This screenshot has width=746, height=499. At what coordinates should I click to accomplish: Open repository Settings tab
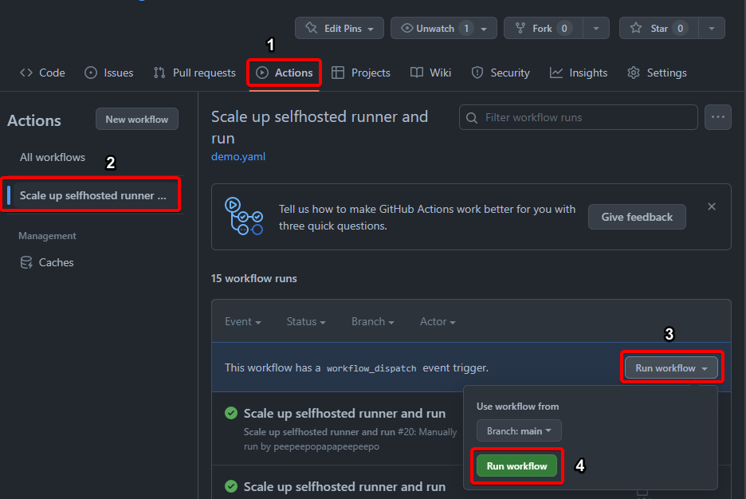coord(657,73)
